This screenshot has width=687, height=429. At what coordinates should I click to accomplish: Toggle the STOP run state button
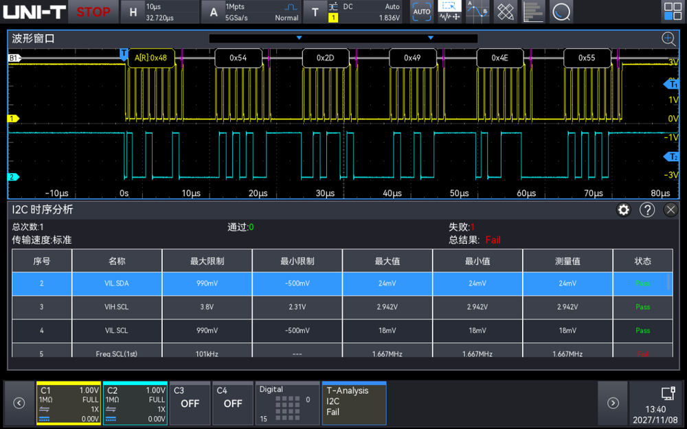(93, 12)
